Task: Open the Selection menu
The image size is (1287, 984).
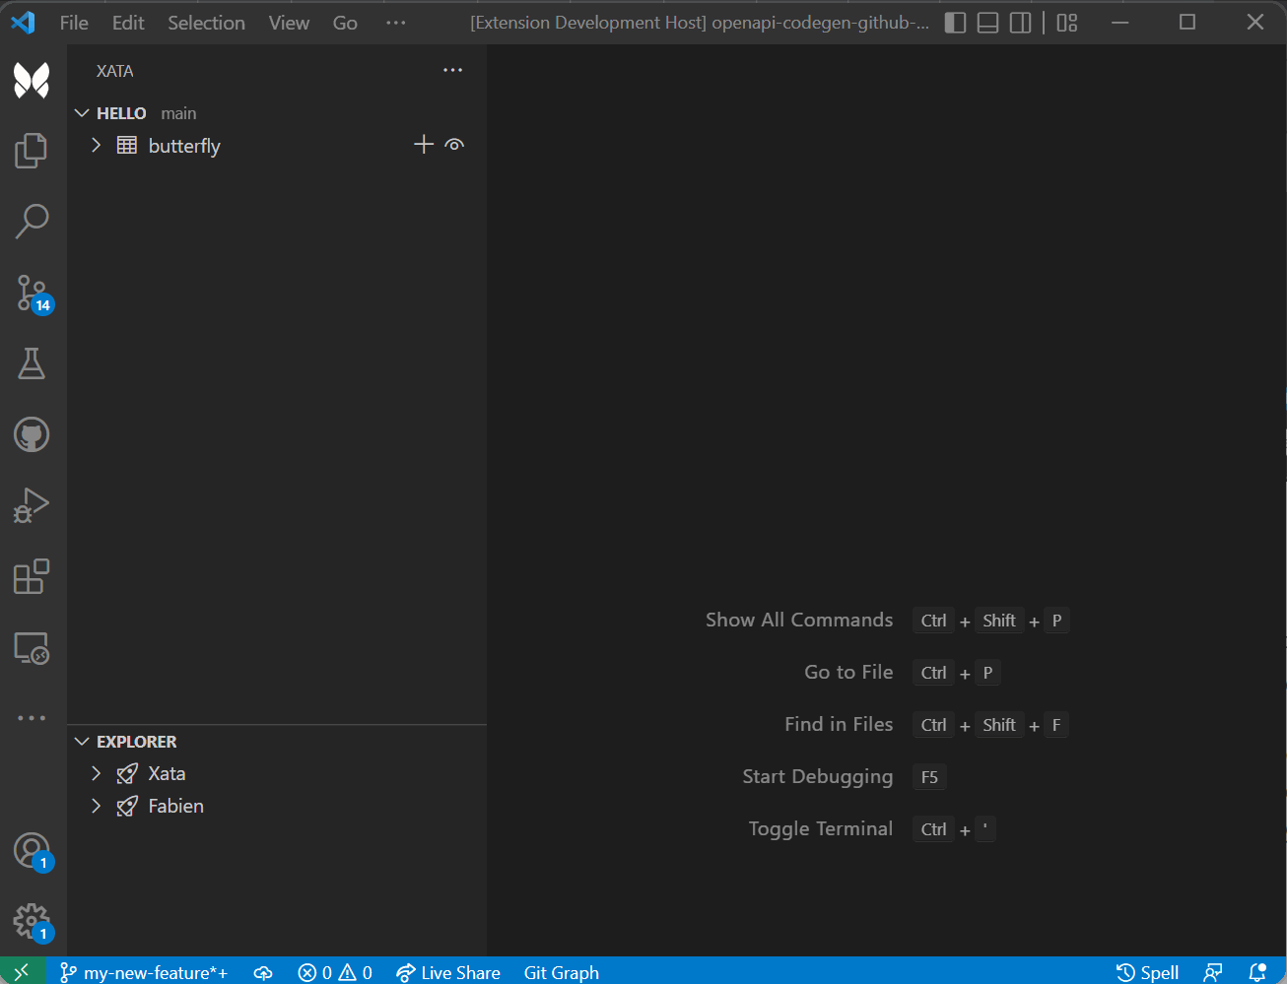Action: click(206, 23)
